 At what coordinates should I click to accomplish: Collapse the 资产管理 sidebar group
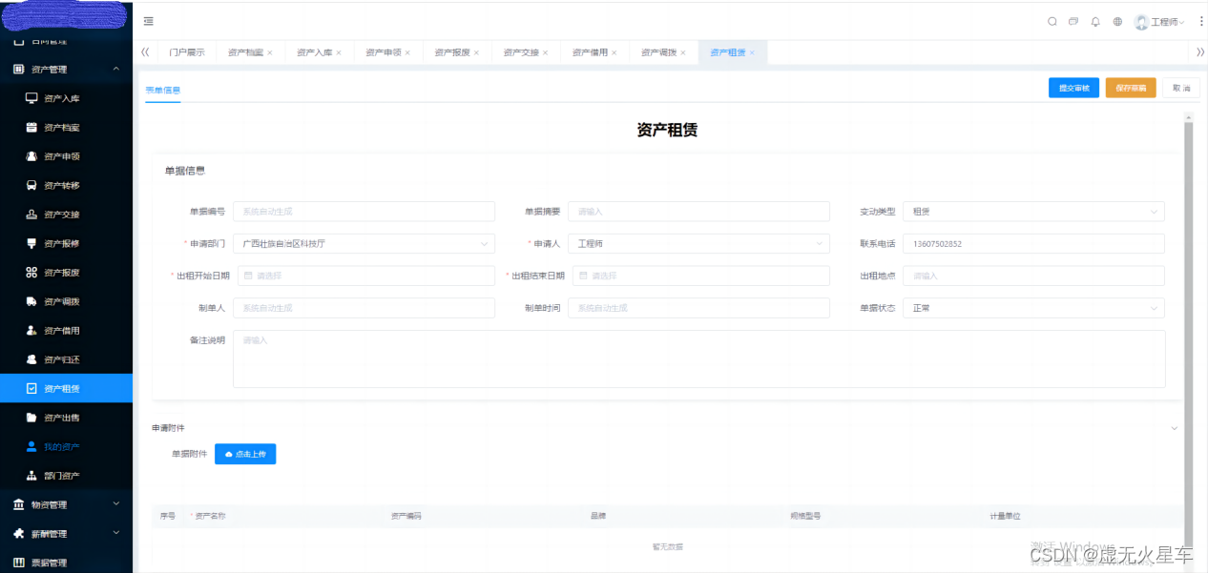click(x=116, y=69)
